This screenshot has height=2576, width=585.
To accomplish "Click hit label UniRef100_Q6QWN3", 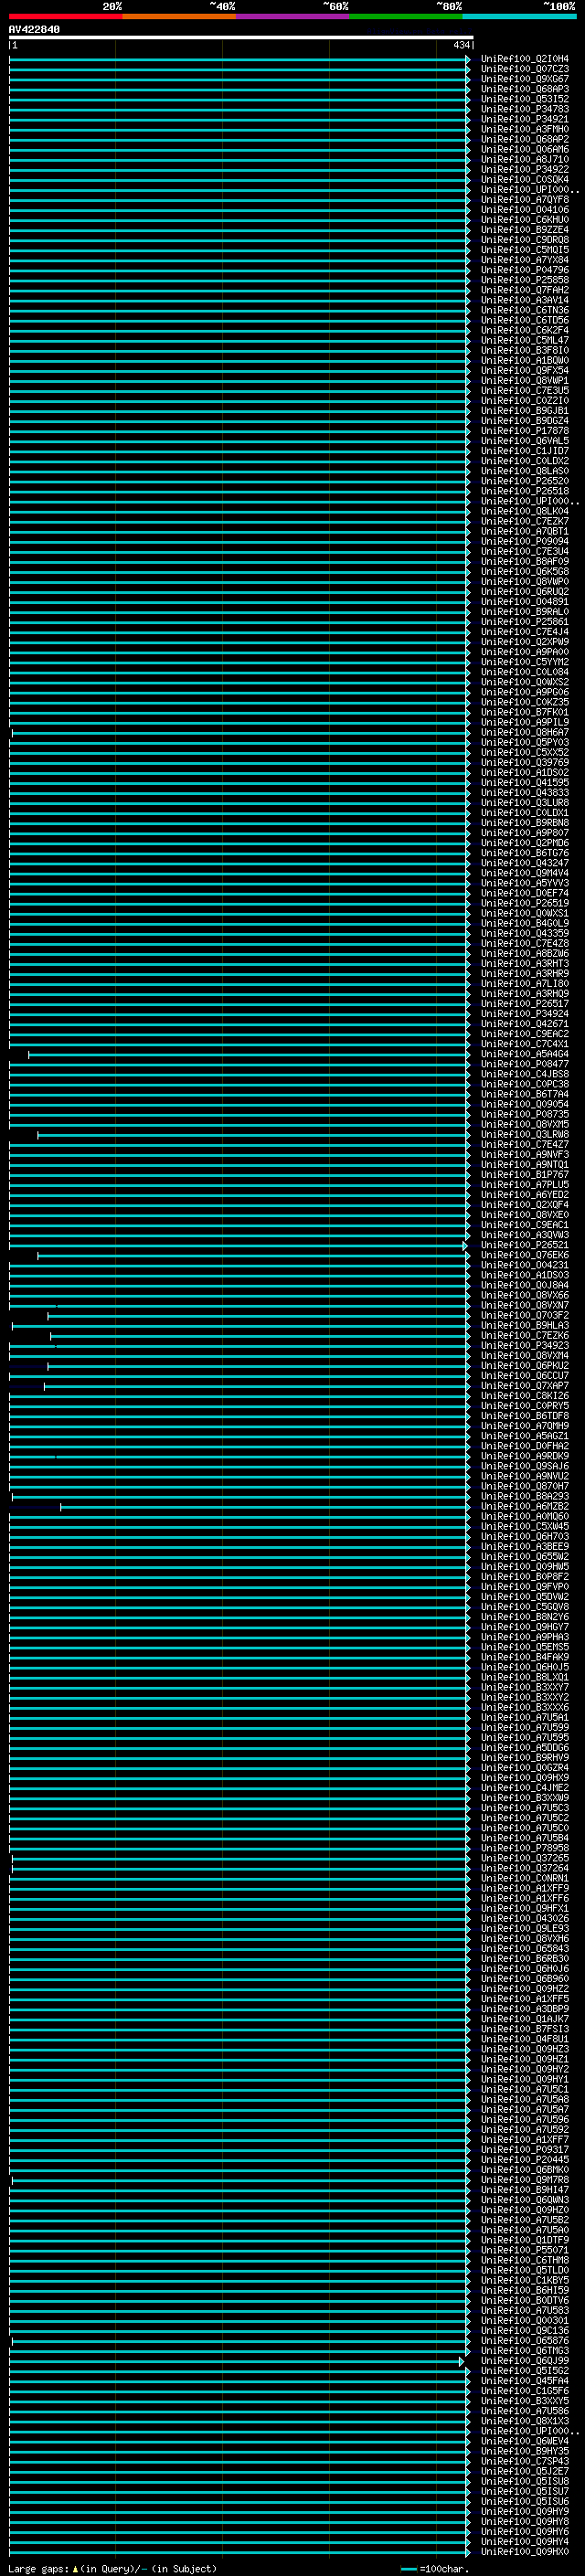I will (525, 2200).
